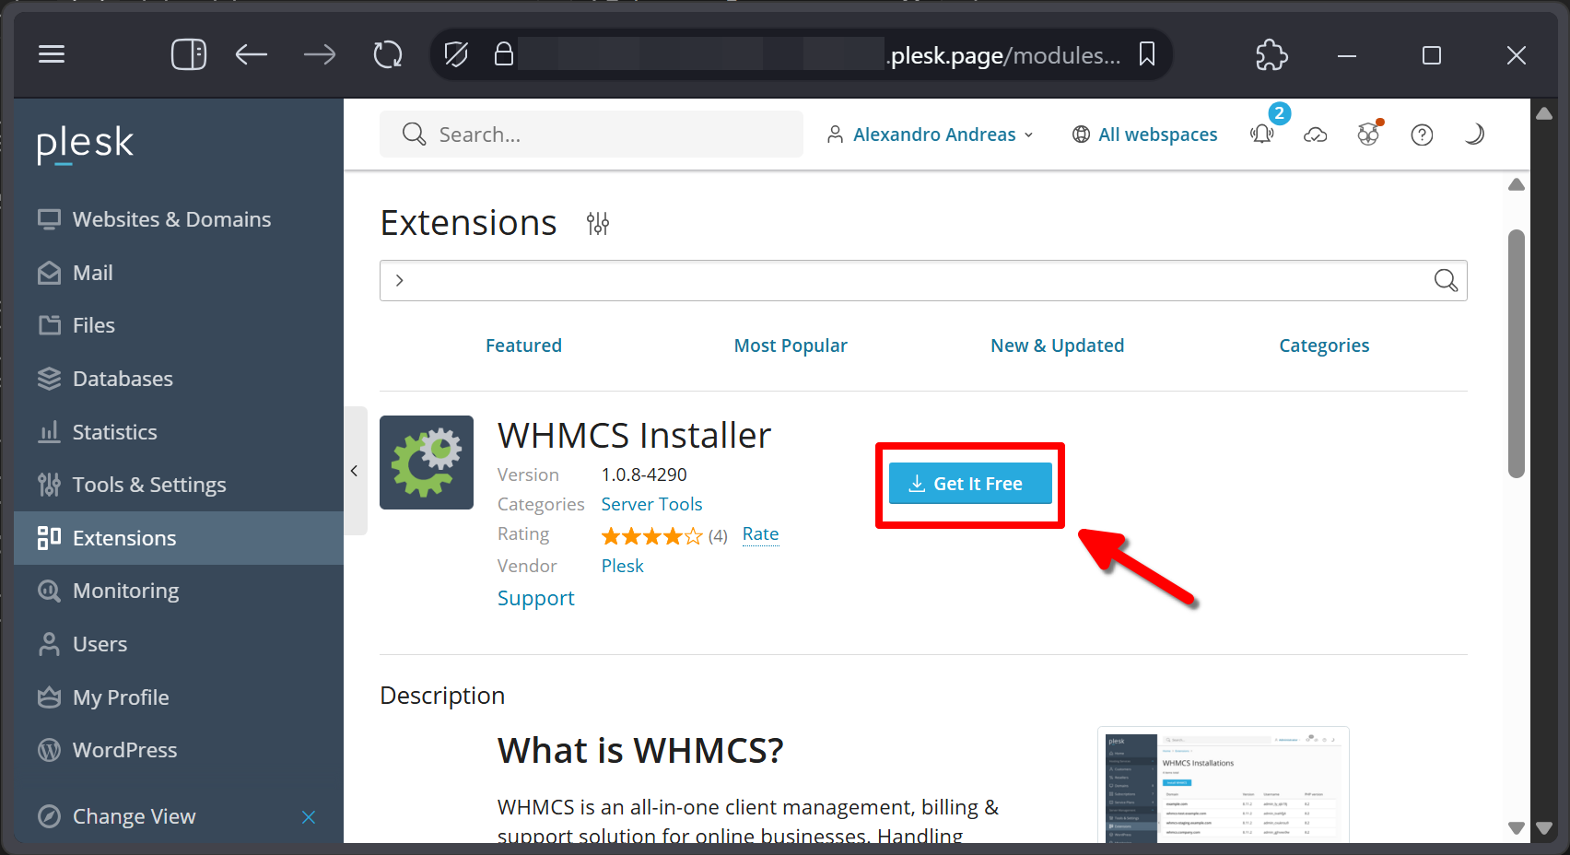Focus the top Search field
1570x855 pixels.
592,135
